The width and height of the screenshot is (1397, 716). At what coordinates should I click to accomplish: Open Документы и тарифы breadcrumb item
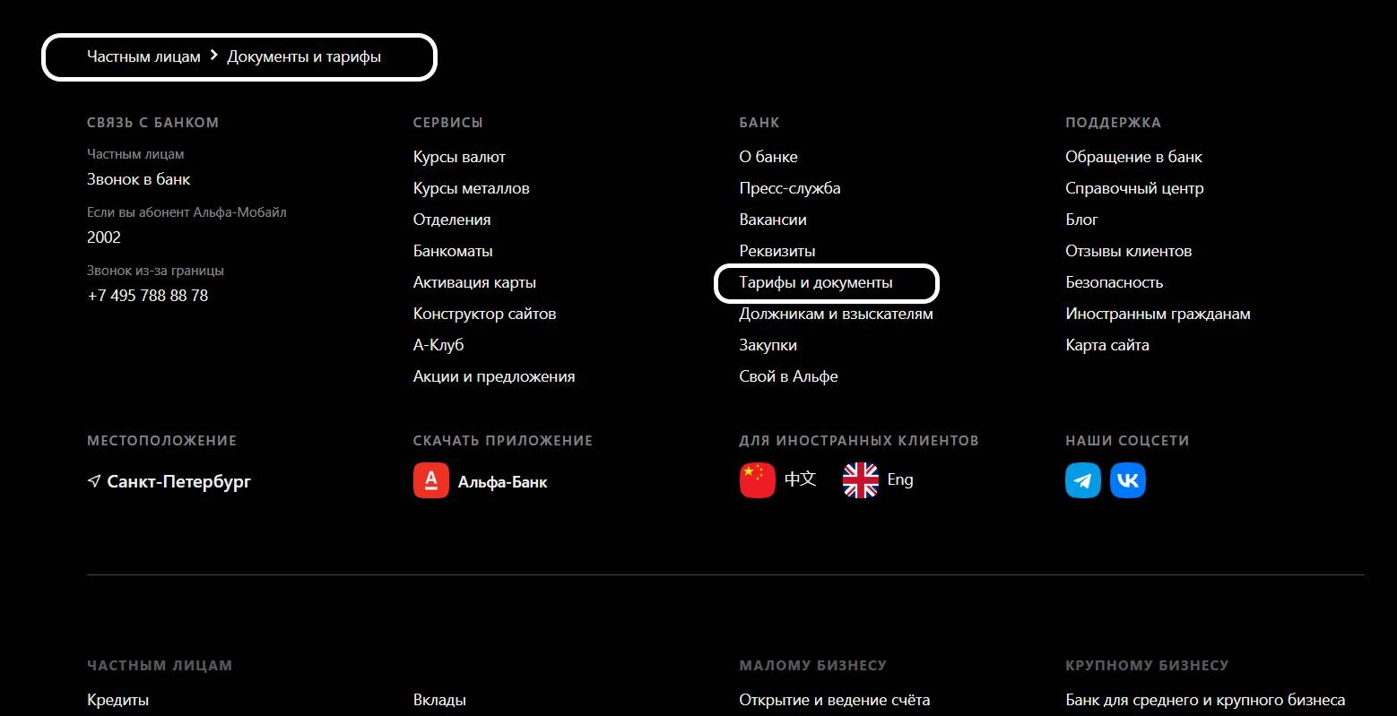(x=305, y=56)
